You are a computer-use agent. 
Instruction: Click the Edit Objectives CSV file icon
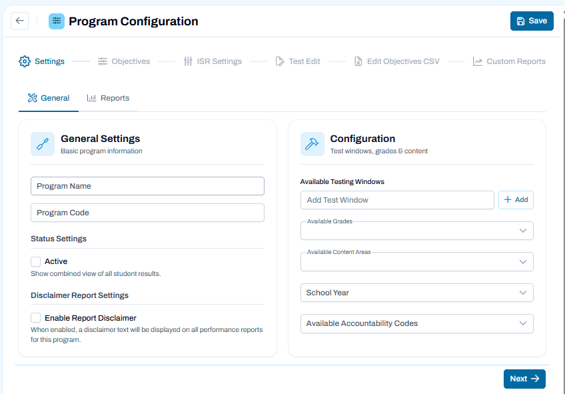point(358,61)
